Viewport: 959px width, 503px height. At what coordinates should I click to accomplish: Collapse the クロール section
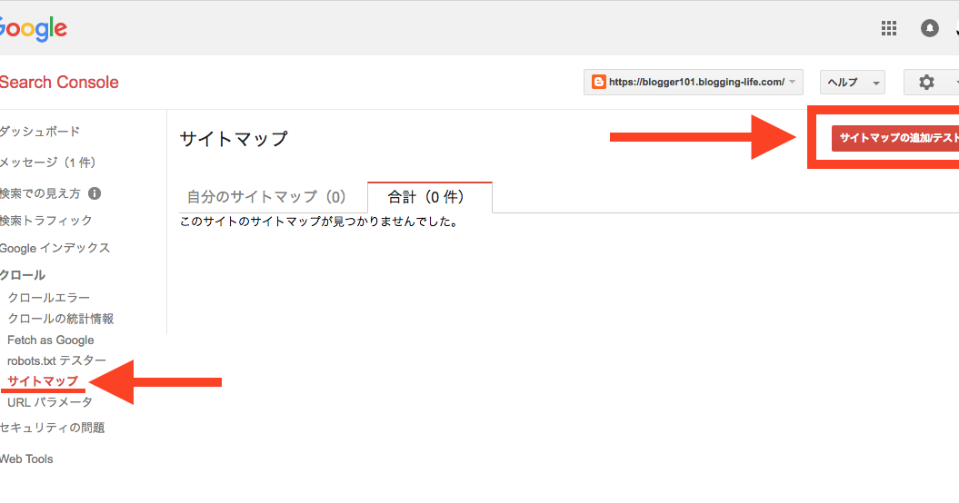click(23, 275)
